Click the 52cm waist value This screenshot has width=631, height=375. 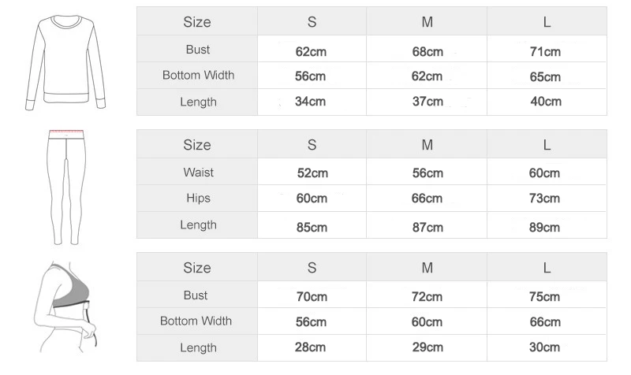[x=312, y=173]
